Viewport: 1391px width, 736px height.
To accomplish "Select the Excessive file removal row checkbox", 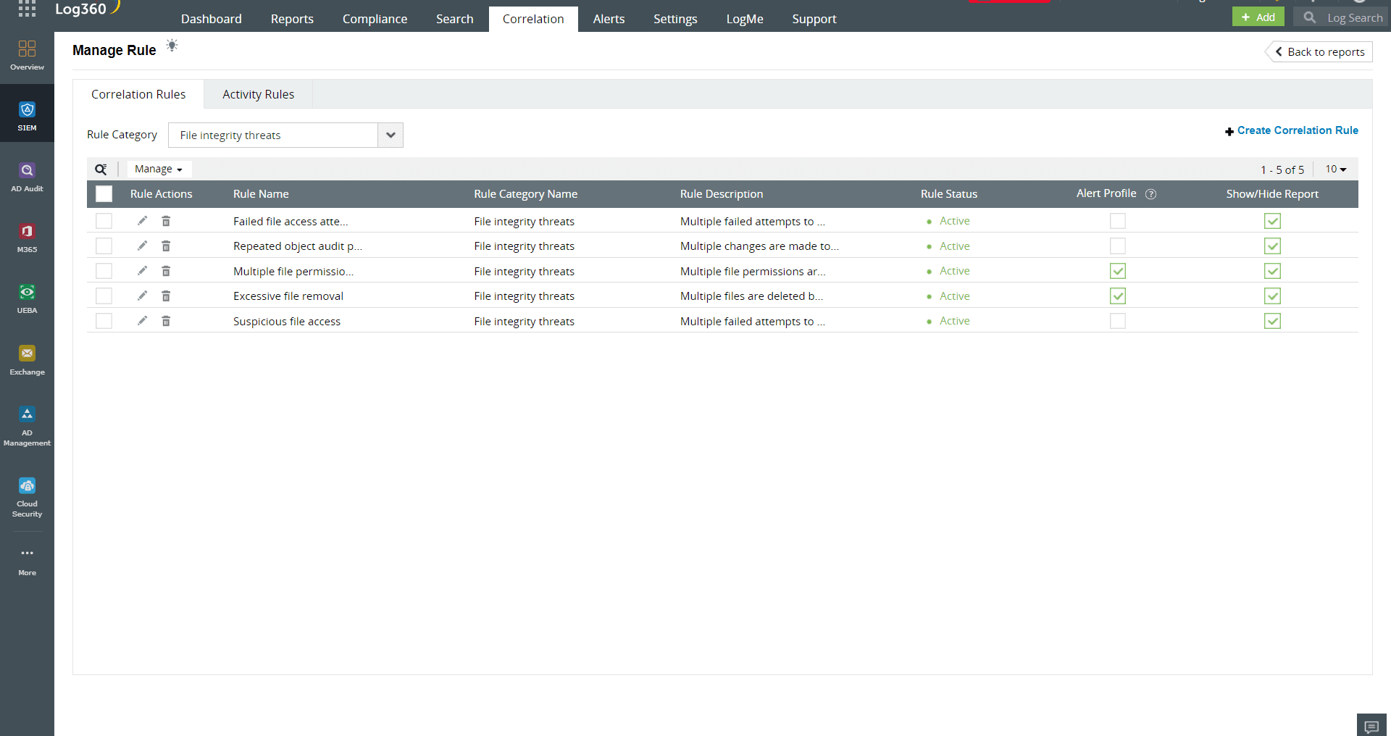I will click(104, 296).
